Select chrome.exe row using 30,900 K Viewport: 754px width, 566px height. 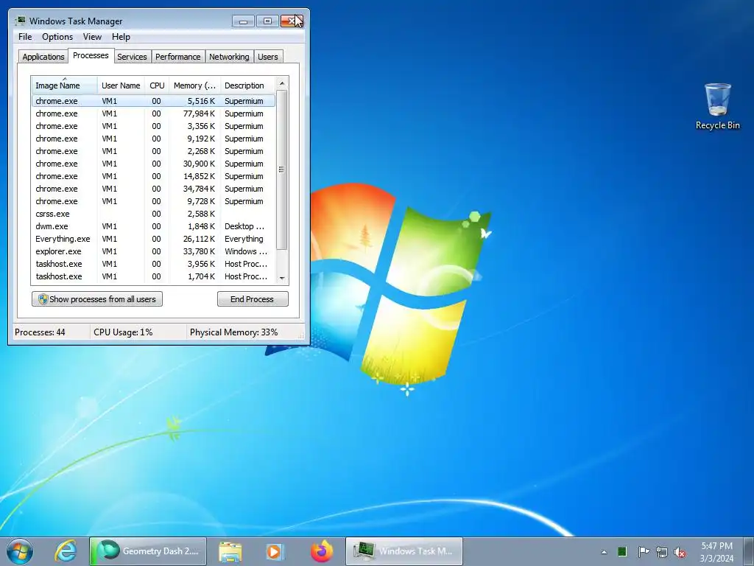(153, 164)
